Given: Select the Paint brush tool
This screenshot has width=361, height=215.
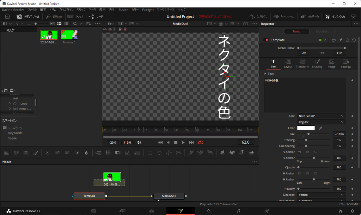Looking at the screenshot, I should [x=36, y=153].
